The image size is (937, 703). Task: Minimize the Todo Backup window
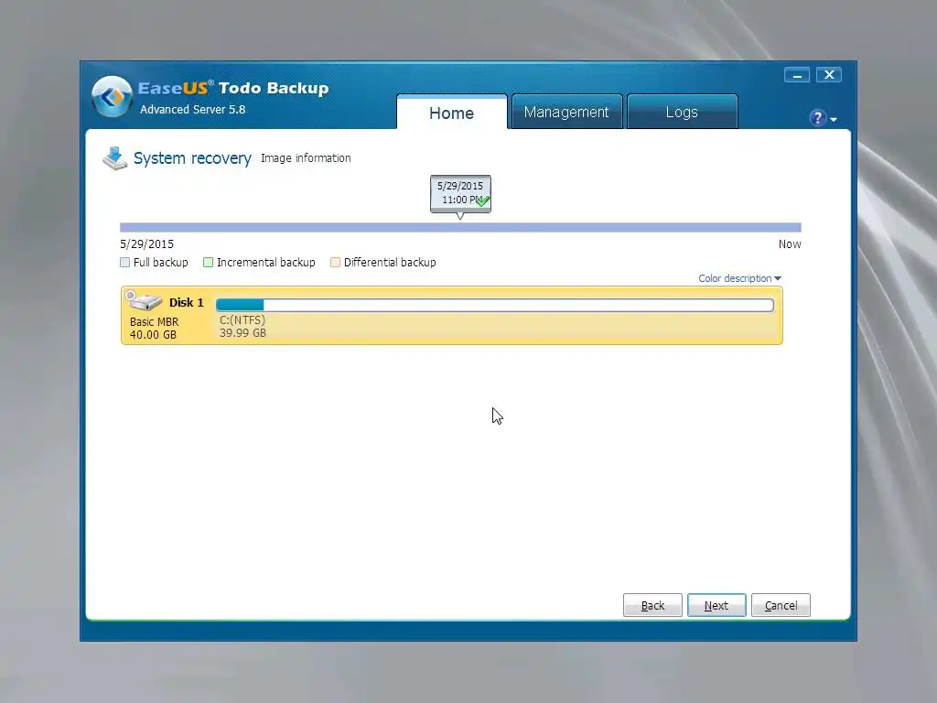click(x=797, y=75)
